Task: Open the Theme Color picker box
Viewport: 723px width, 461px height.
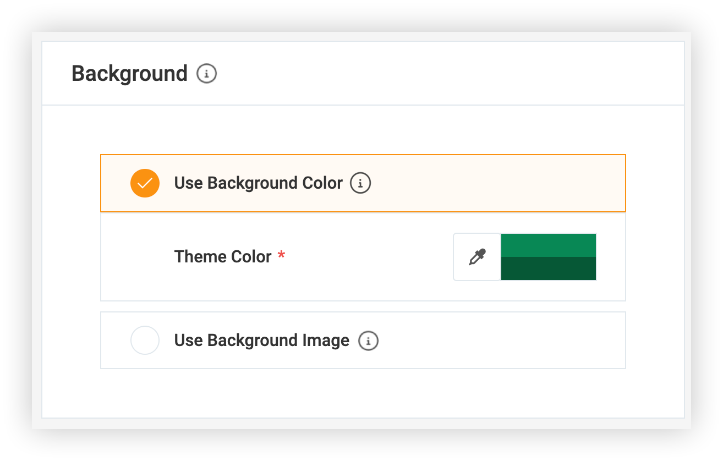Action: [x=525, y=257]
